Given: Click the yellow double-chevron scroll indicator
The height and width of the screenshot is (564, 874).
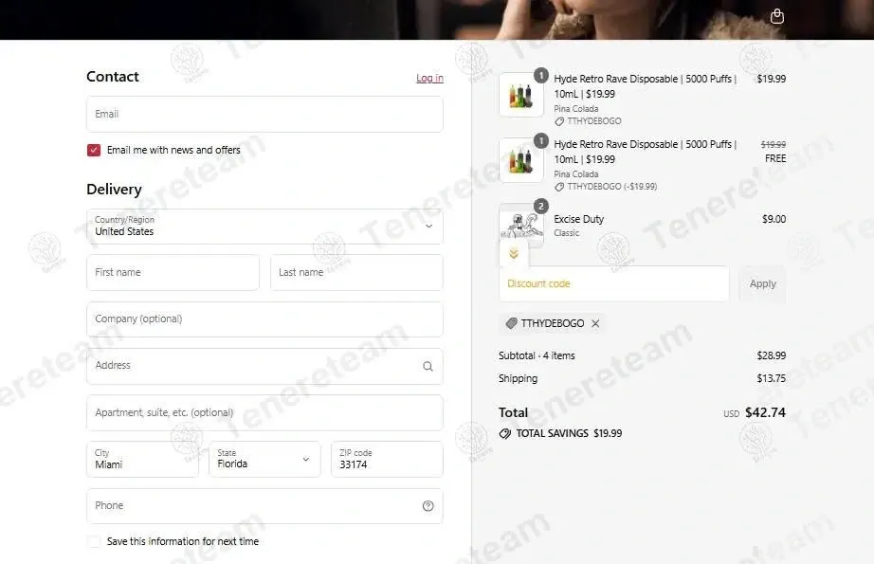Looking at the screenshot, I should [x=514, y=254].
